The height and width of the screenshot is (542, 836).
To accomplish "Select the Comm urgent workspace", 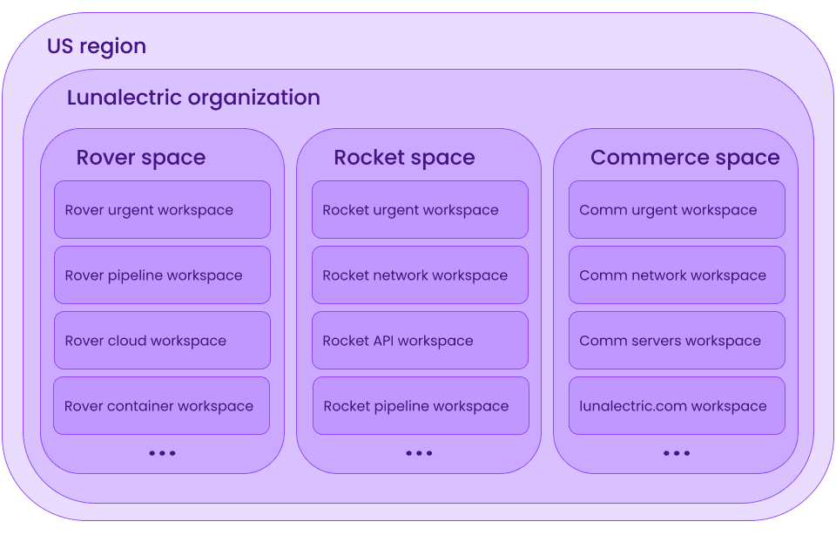I will [677, 209].
